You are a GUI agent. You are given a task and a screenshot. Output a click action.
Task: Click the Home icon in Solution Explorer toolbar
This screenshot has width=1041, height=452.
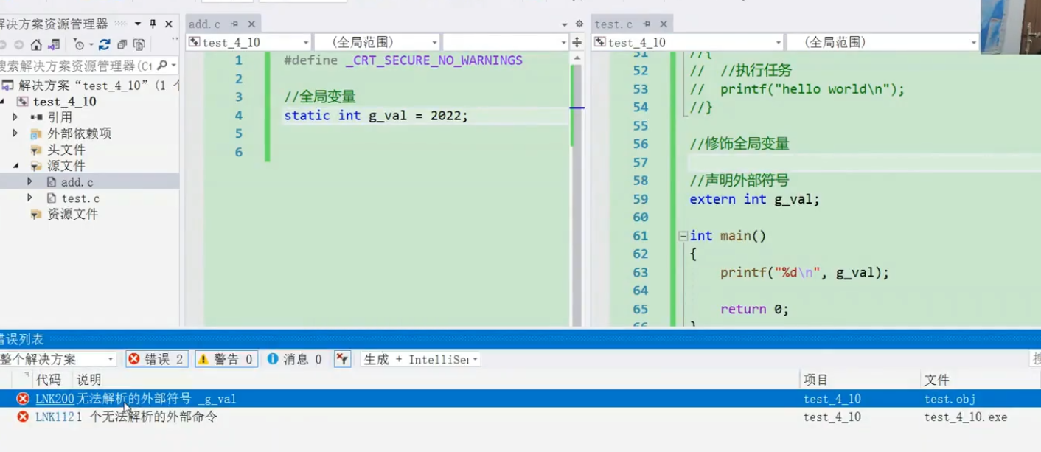pyautogui.click(x=35, y=45)
